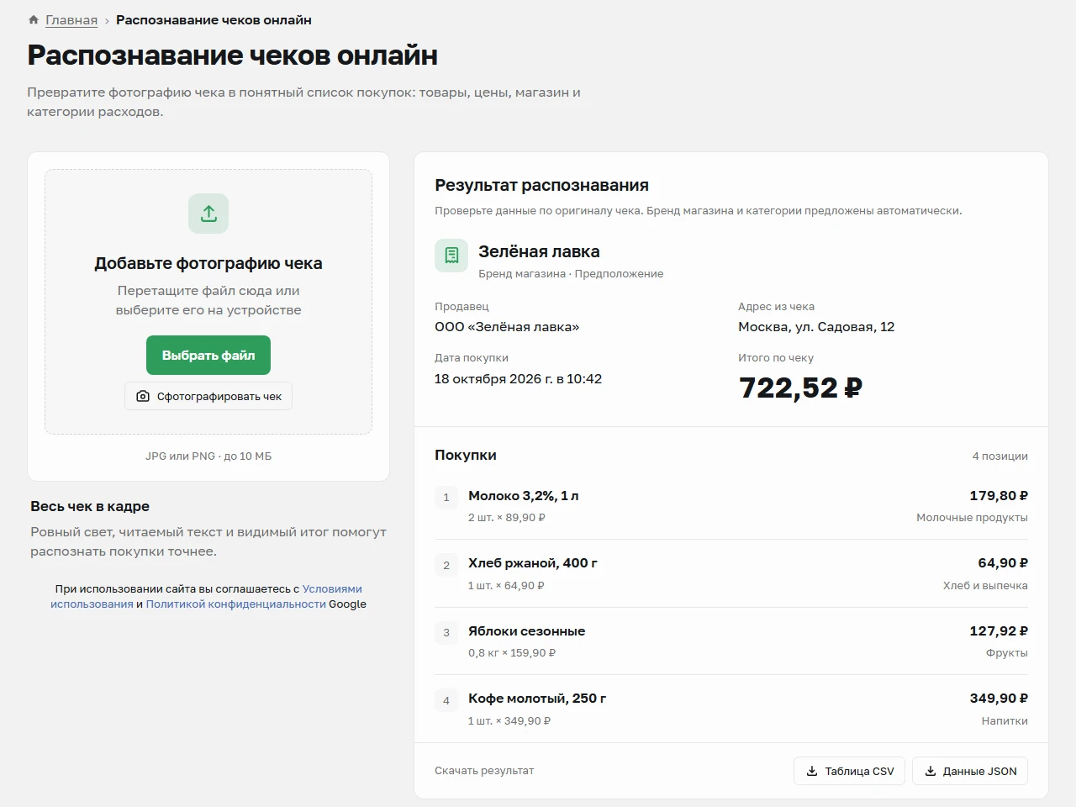Download the Таблица CSV file
The height and width of the screenshot is (807, 1076).
tap(849, 771)
